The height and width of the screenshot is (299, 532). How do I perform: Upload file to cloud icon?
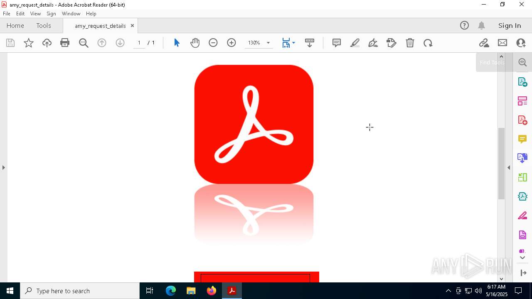pos(47,43)
